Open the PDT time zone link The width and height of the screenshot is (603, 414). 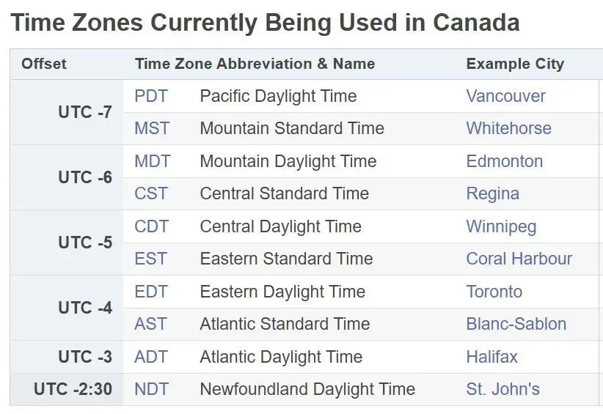(150, 96)
